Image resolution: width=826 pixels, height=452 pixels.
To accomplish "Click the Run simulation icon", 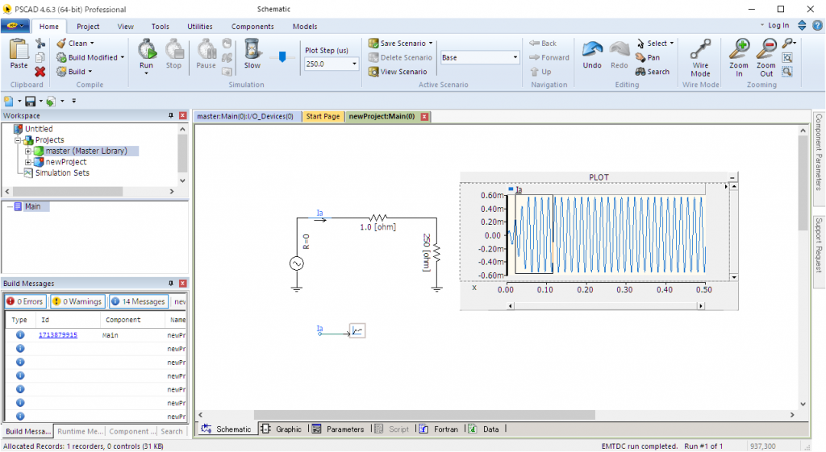I will [x=146, y=50].
